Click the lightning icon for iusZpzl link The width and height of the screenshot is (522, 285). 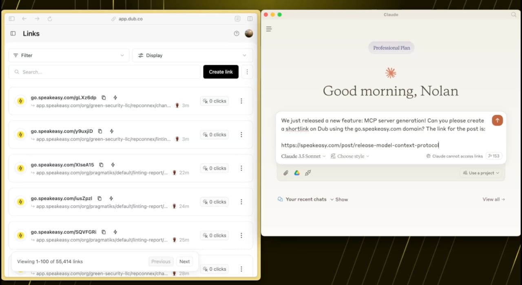(x=111, y=198)
